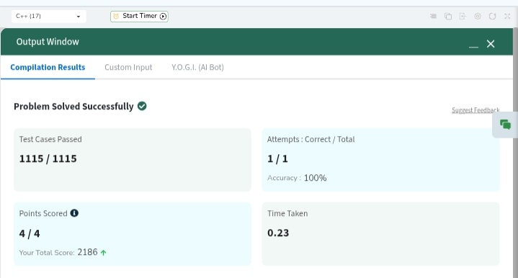Click the play icon in Start Timer
The width and height of the screenshot is (518, 278).
pyautogui.click(x=163, y=16)
